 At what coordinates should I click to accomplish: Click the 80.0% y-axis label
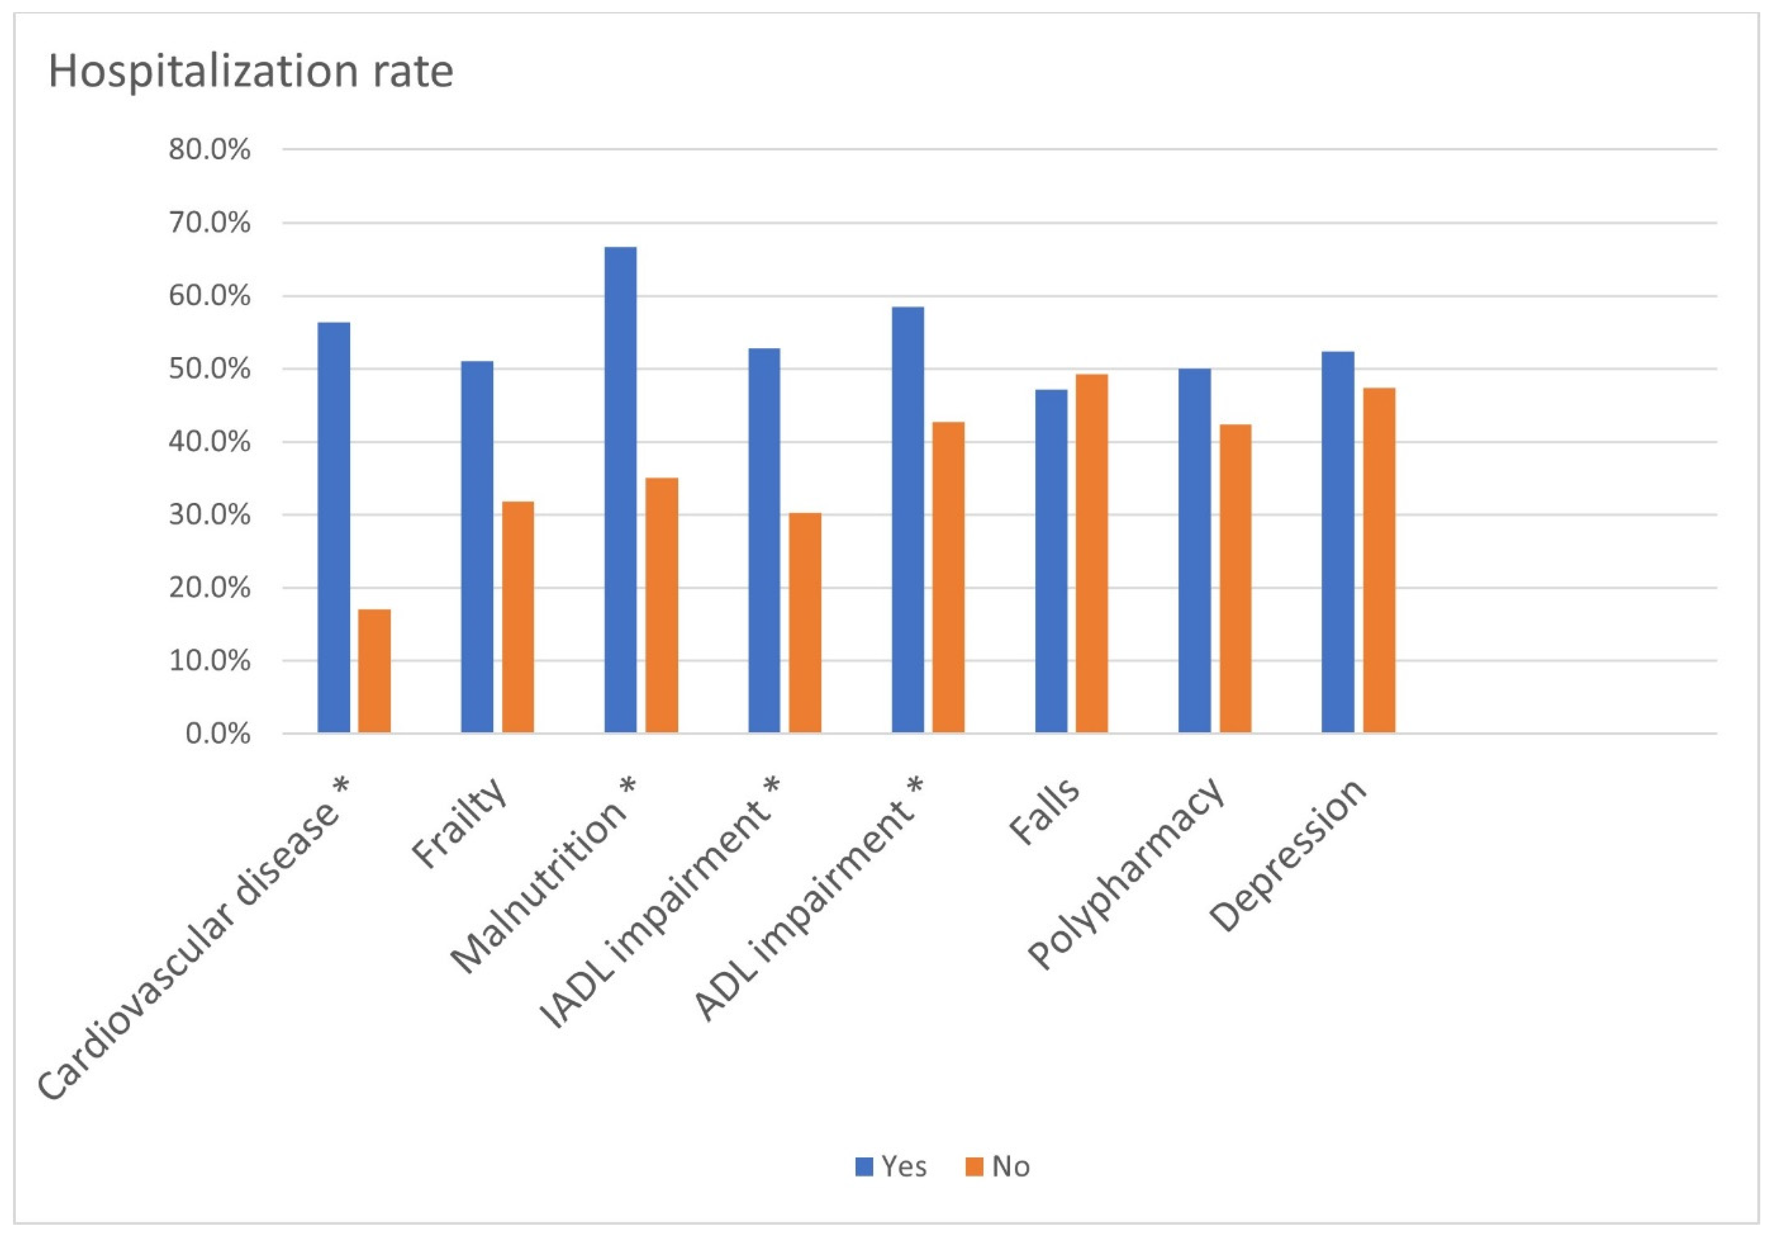click(x=209, y=149)
